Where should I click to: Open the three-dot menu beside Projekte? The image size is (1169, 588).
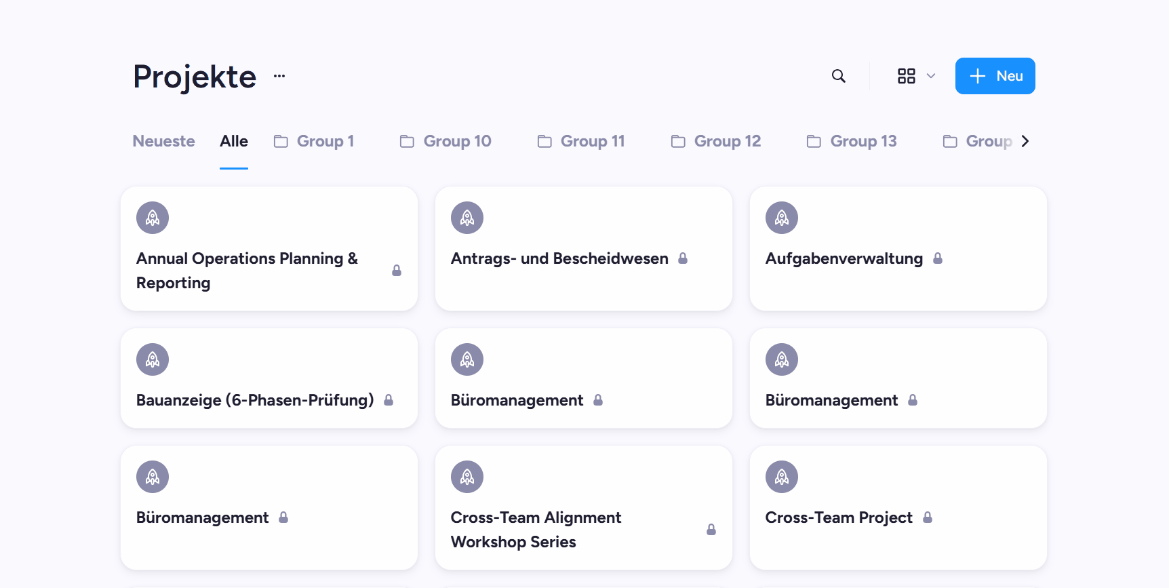tap(279, 76)
